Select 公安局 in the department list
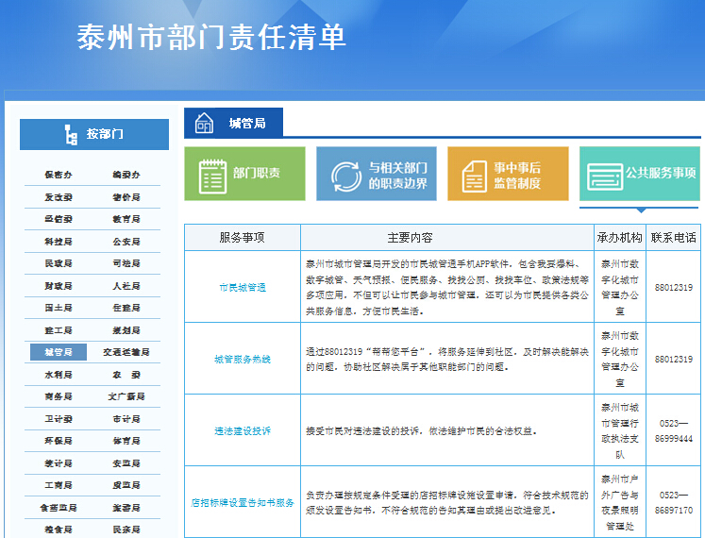 126,242
